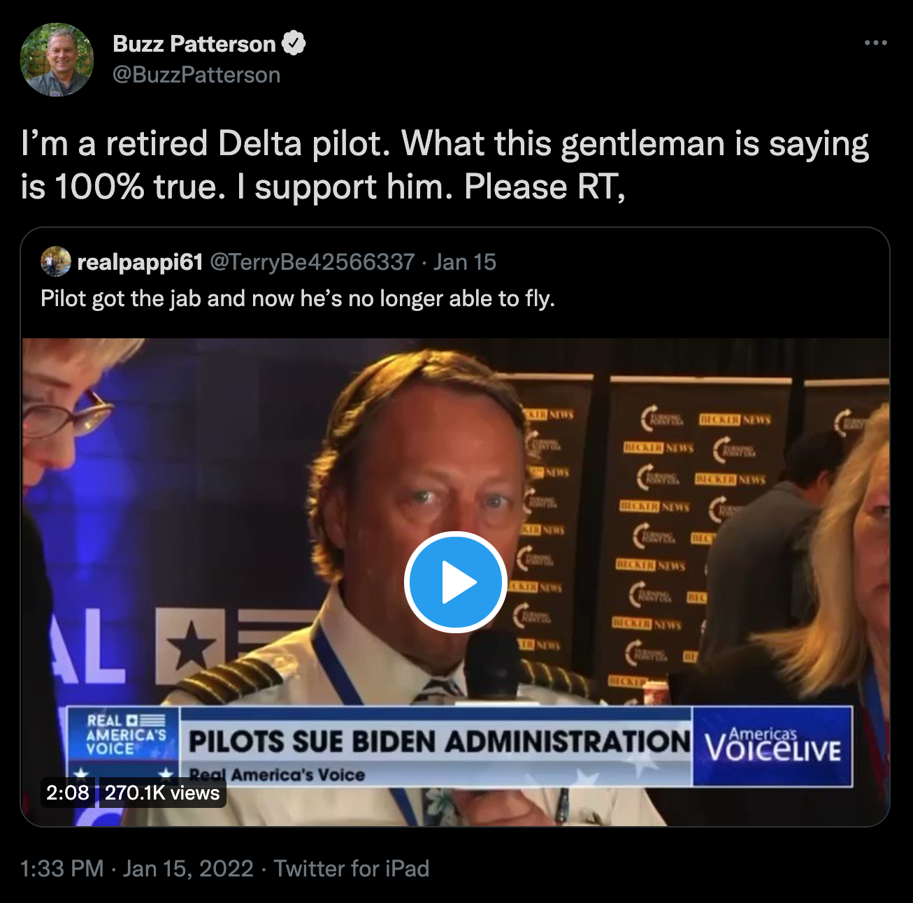The image size is (913, 903).
Task: Open the Buzz Patterson display name link
Action: point(194,44)
